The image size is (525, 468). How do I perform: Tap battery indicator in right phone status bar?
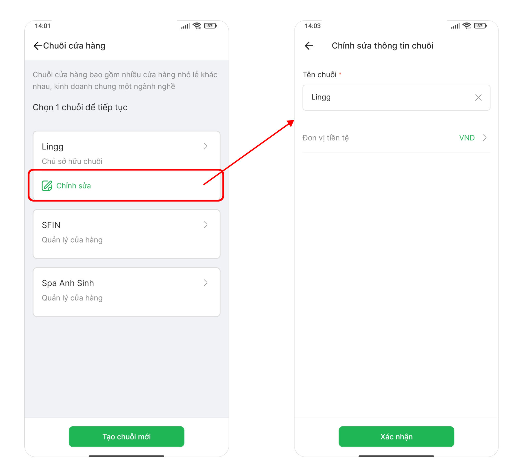[x=480, y=26]
